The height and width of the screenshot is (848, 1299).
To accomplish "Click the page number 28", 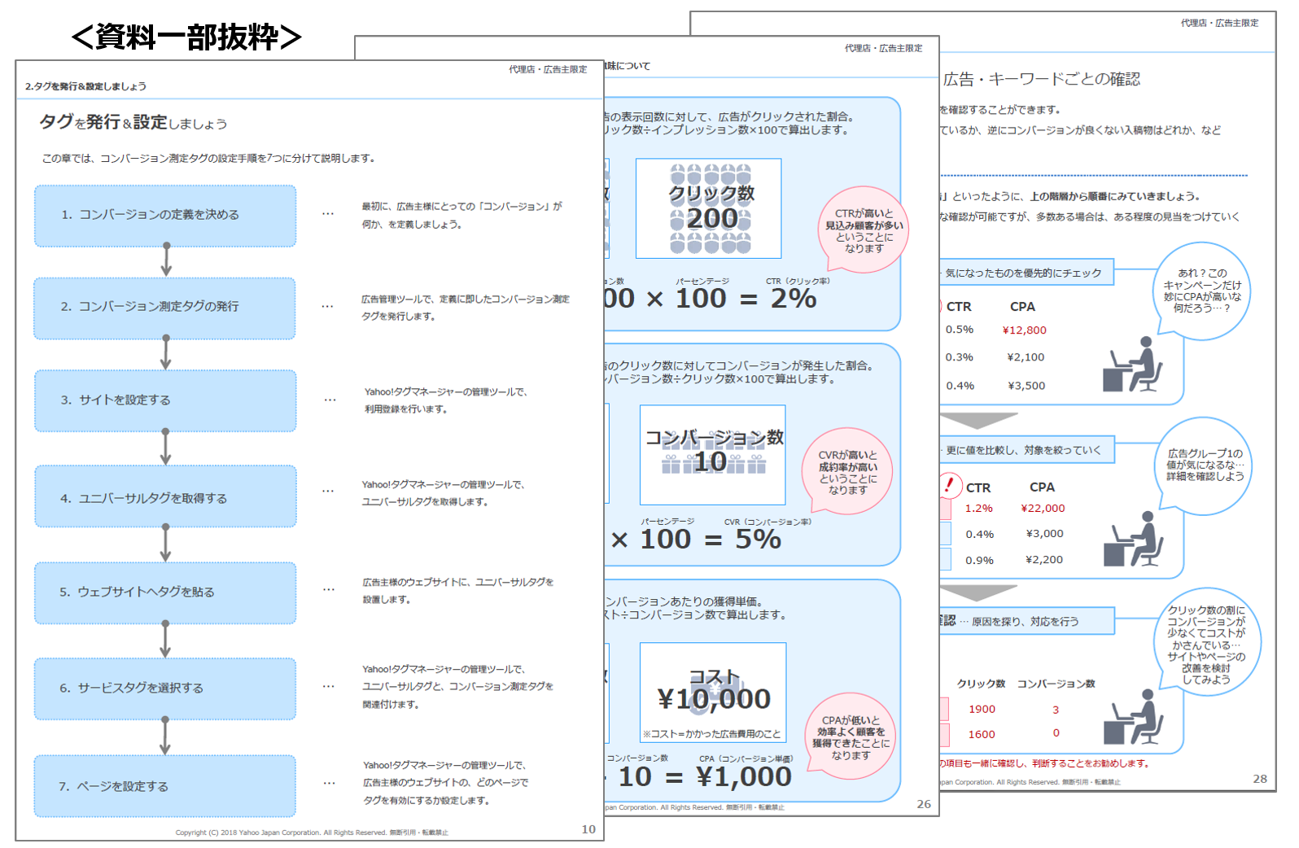I will pos(1260,779).
